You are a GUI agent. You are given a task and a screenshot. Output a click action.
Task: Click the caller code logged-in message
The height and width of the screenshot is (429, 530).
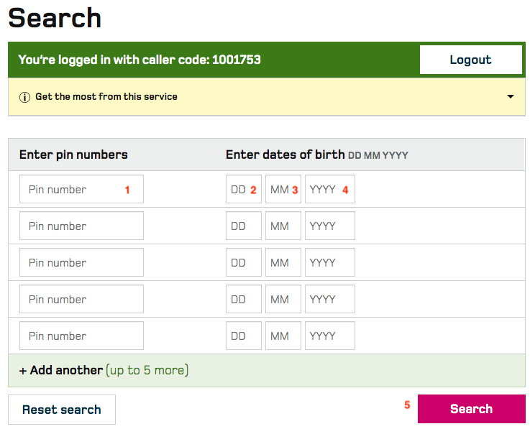click(140, 60)
